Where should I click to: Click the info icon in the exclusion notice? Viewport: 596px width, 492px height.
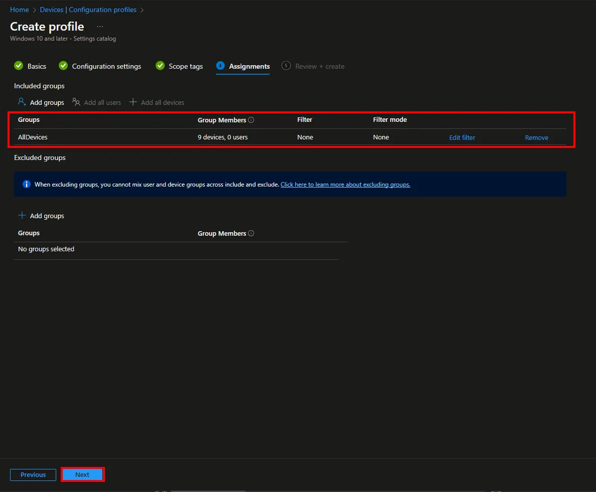[x=27, y=184]
